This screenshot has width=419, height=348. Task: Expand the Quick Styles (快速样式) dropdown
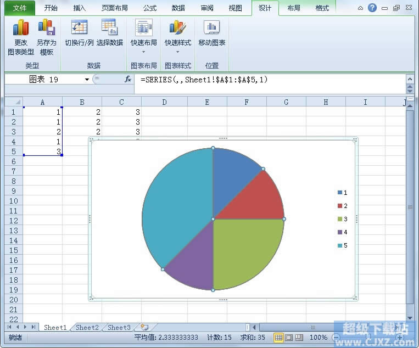point(177,52)
